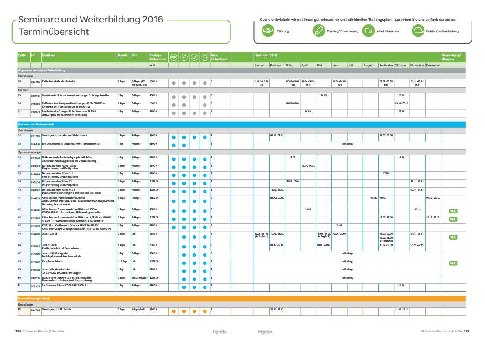The height and width of the screenshot is (343, 485).
Task: Click the Marktheidenfeld location in row 008256
Action: (140, 278)
